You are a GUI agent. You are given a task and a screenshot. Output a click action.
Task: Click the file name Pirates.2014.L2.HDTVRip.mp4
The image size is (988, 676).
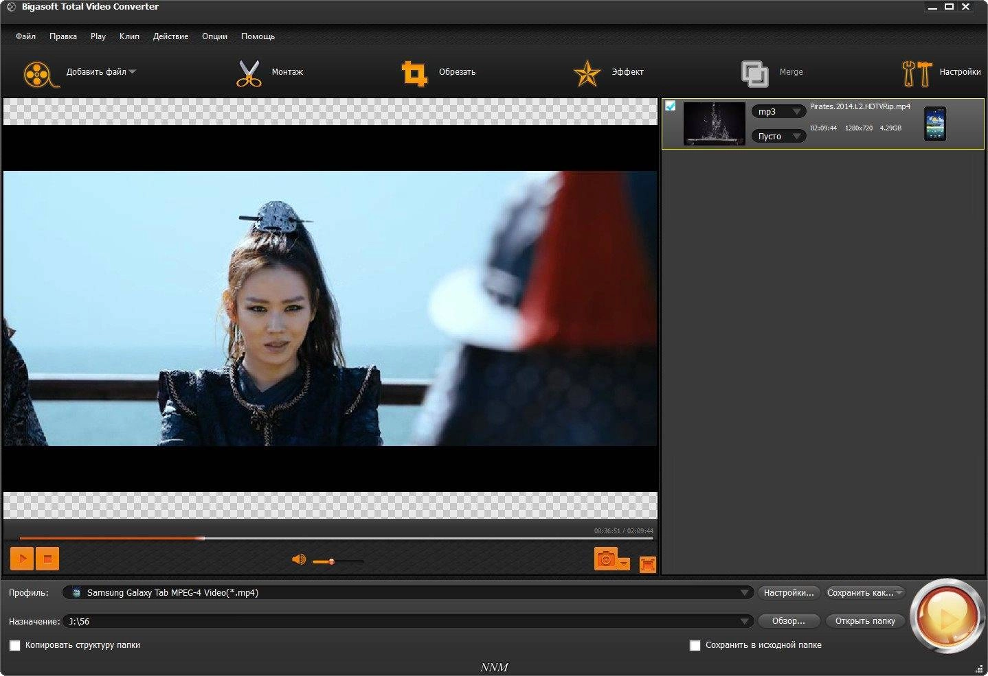[860, 106]
